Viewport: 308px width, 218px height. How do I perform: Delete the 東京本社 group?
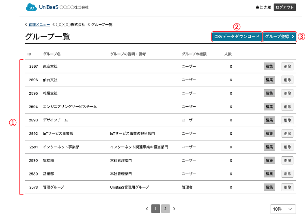coord(287,67)
